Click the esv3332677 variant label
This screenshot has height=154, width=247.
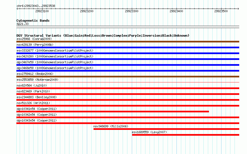point(55,51)
